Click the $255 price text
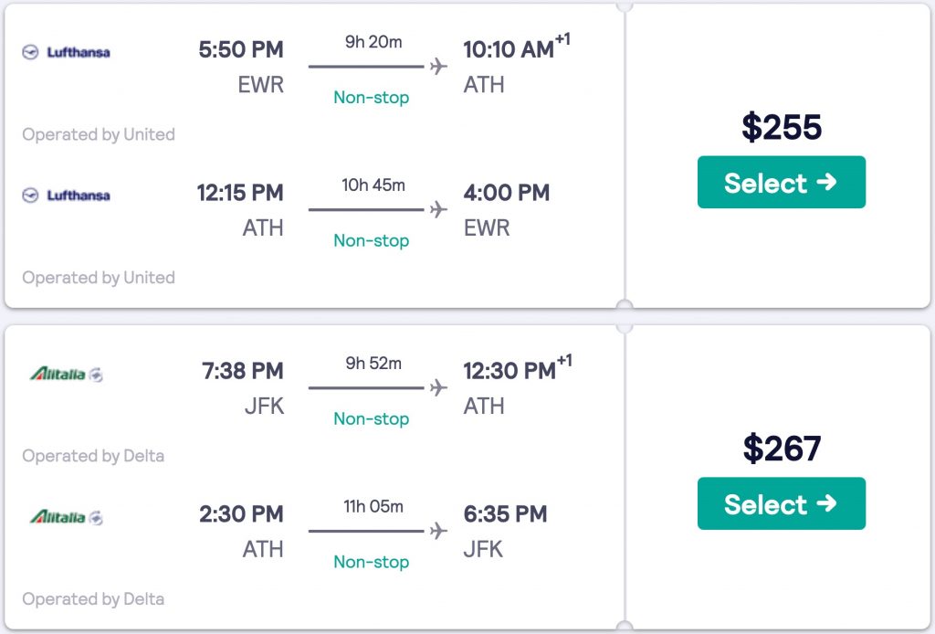This screenshot has width=935, height=634. tap(782, 128)
